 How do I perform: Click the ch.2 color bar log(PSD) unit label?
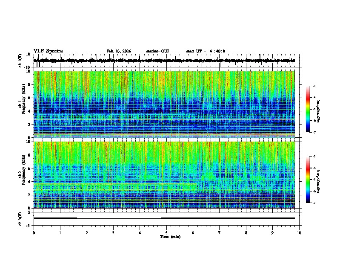[x=318, y=181]
